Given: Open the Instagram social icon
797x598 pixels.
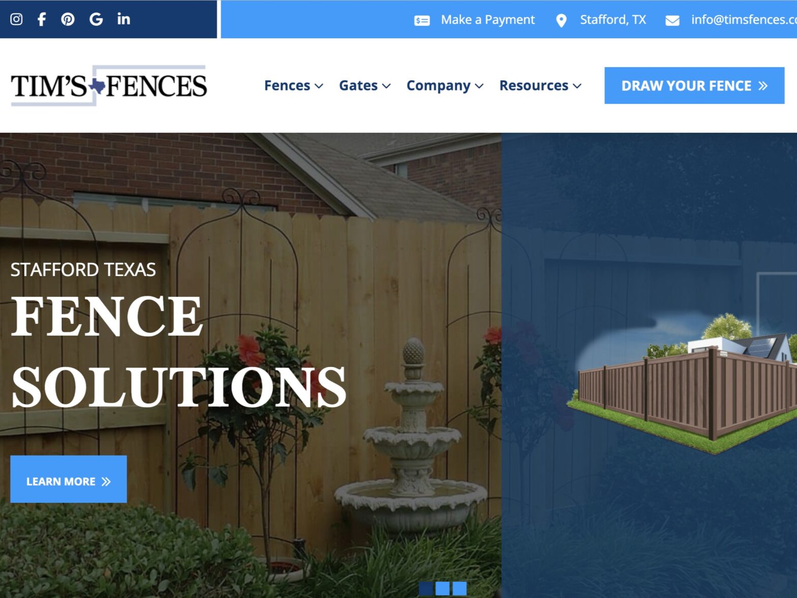Looking at the screenshot, I should [16, 19].
